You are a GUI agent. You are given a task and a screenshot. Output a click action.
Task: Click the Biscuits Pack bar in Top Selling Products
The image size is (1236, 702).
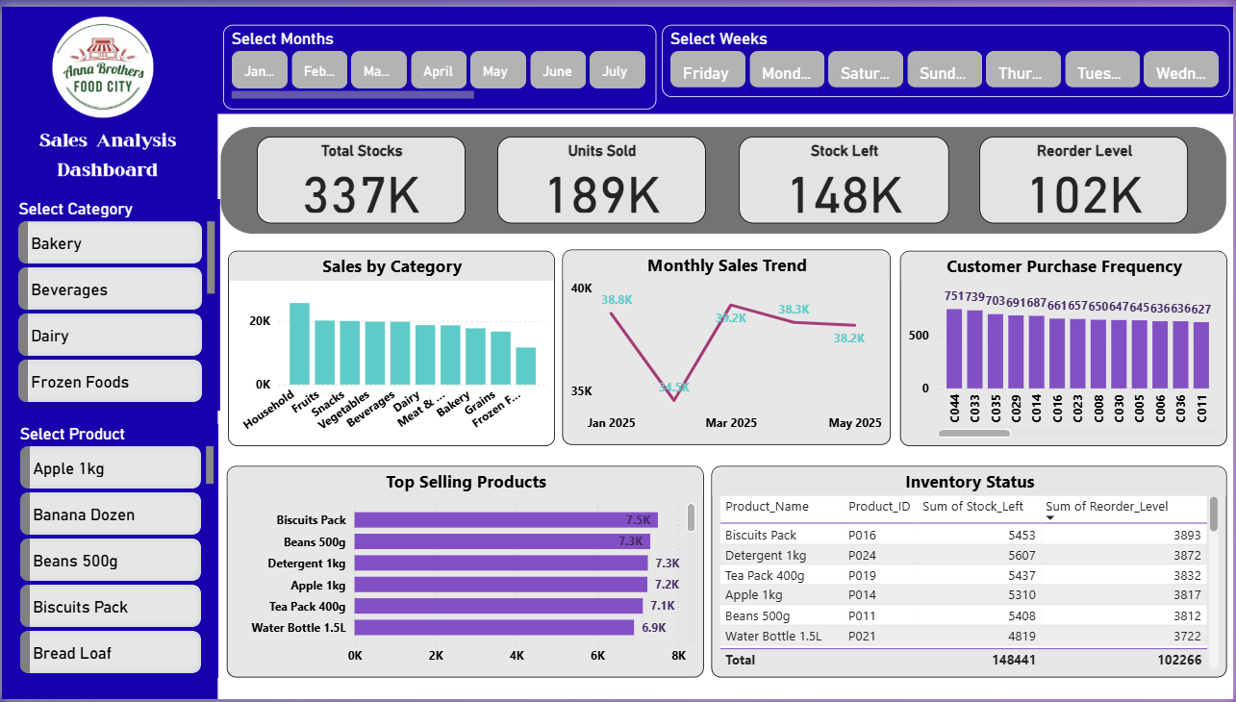507,520
